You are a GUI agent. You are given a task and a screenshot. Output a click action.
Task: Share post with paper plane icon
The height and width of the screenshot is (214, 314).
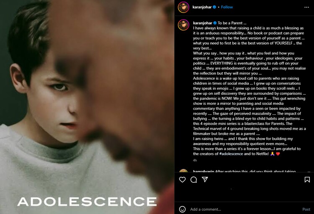pos(205,179)
